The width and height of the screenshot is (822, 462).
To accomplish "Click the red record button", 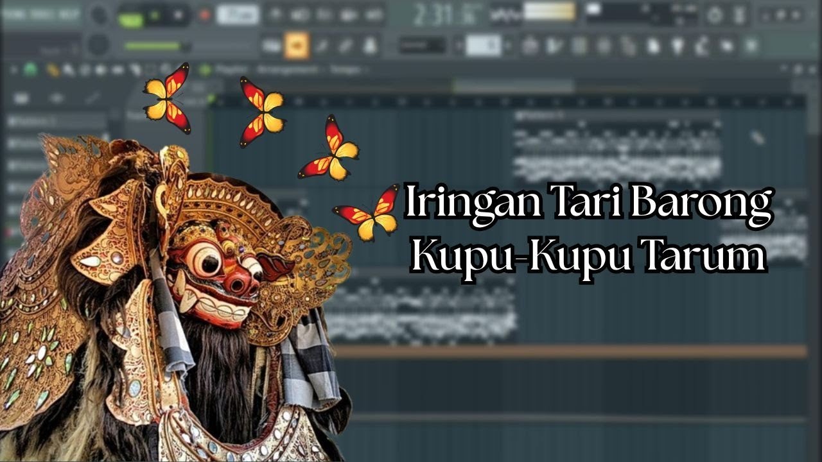I will click(x=205, y=15).
